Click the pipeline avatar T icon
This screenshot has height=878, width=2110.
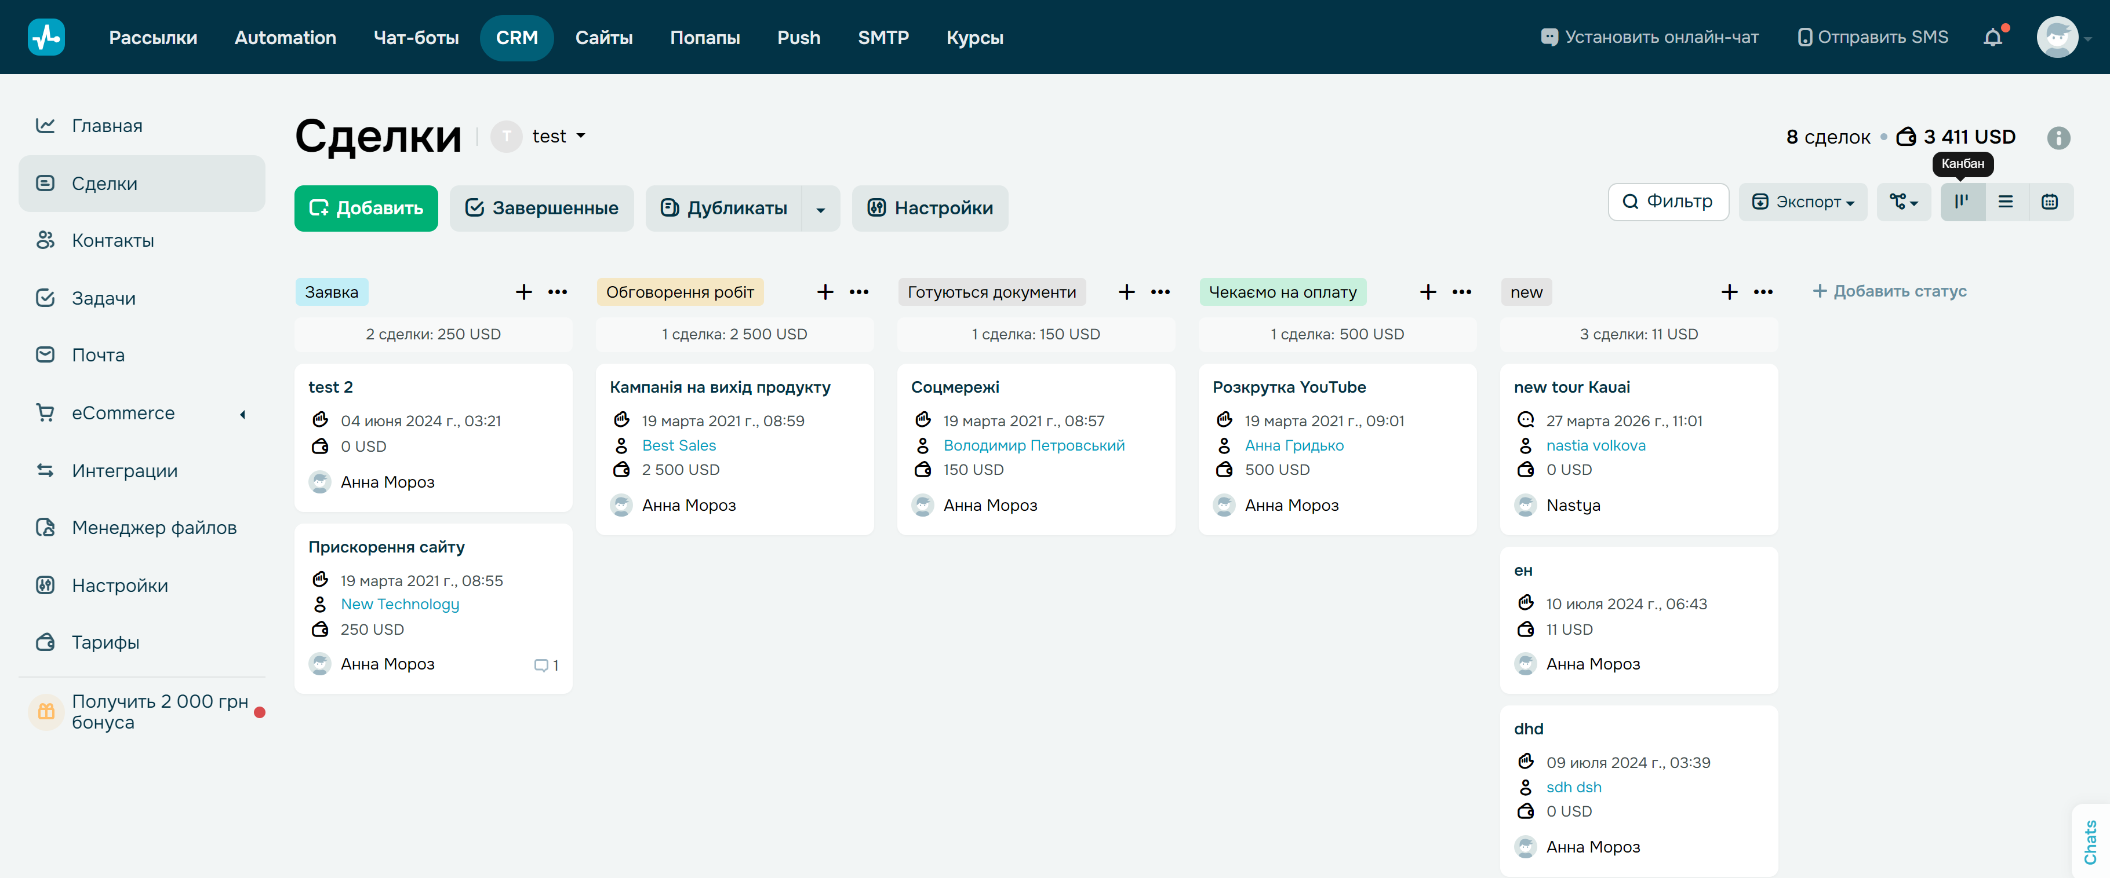pos(506,137)
